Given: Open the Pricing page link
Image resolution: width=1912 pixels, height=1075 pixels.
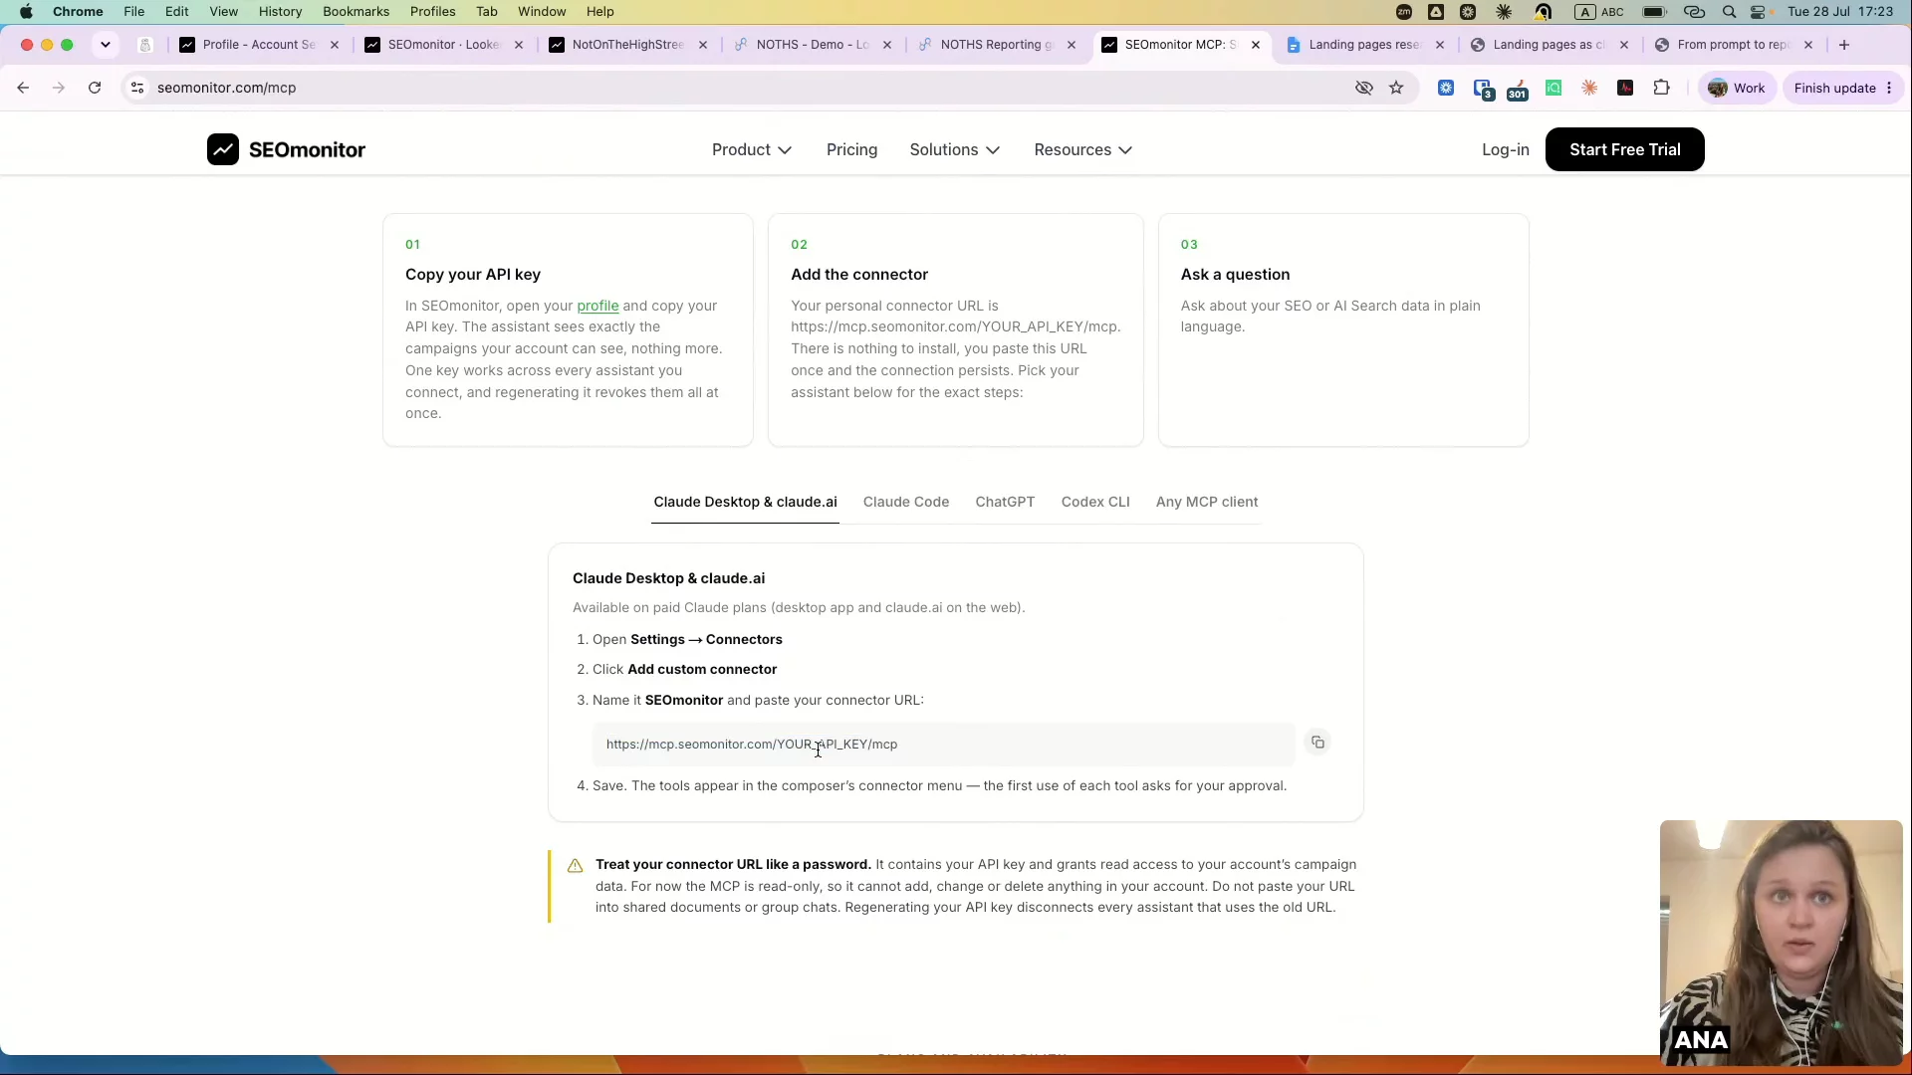Looking at the screenshot, I should click(851, 149).
